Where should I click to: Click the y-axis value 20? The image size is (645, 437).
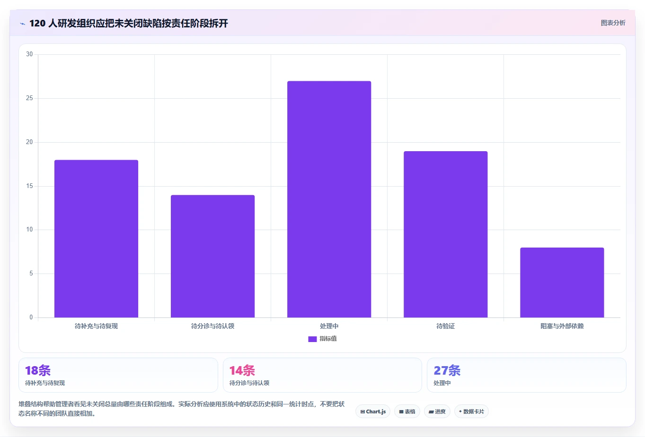[x=29, y=142]
